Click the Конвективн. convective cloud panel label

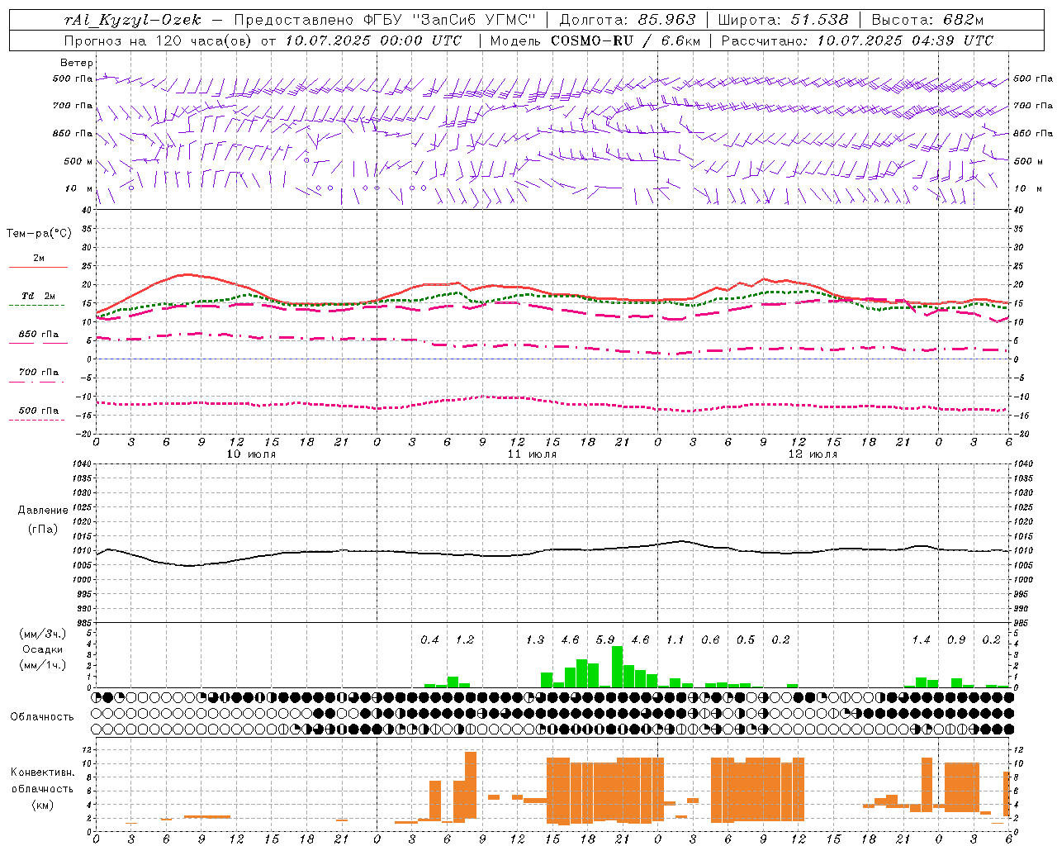pyautogui.click(x=43, y=772)
